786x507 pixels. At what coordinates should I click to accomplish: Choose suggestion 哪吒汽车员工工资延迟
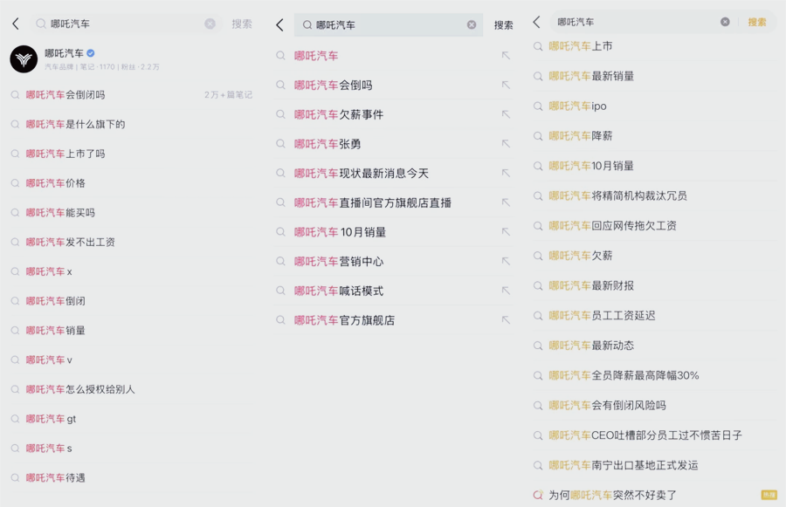tap(602, 316)
